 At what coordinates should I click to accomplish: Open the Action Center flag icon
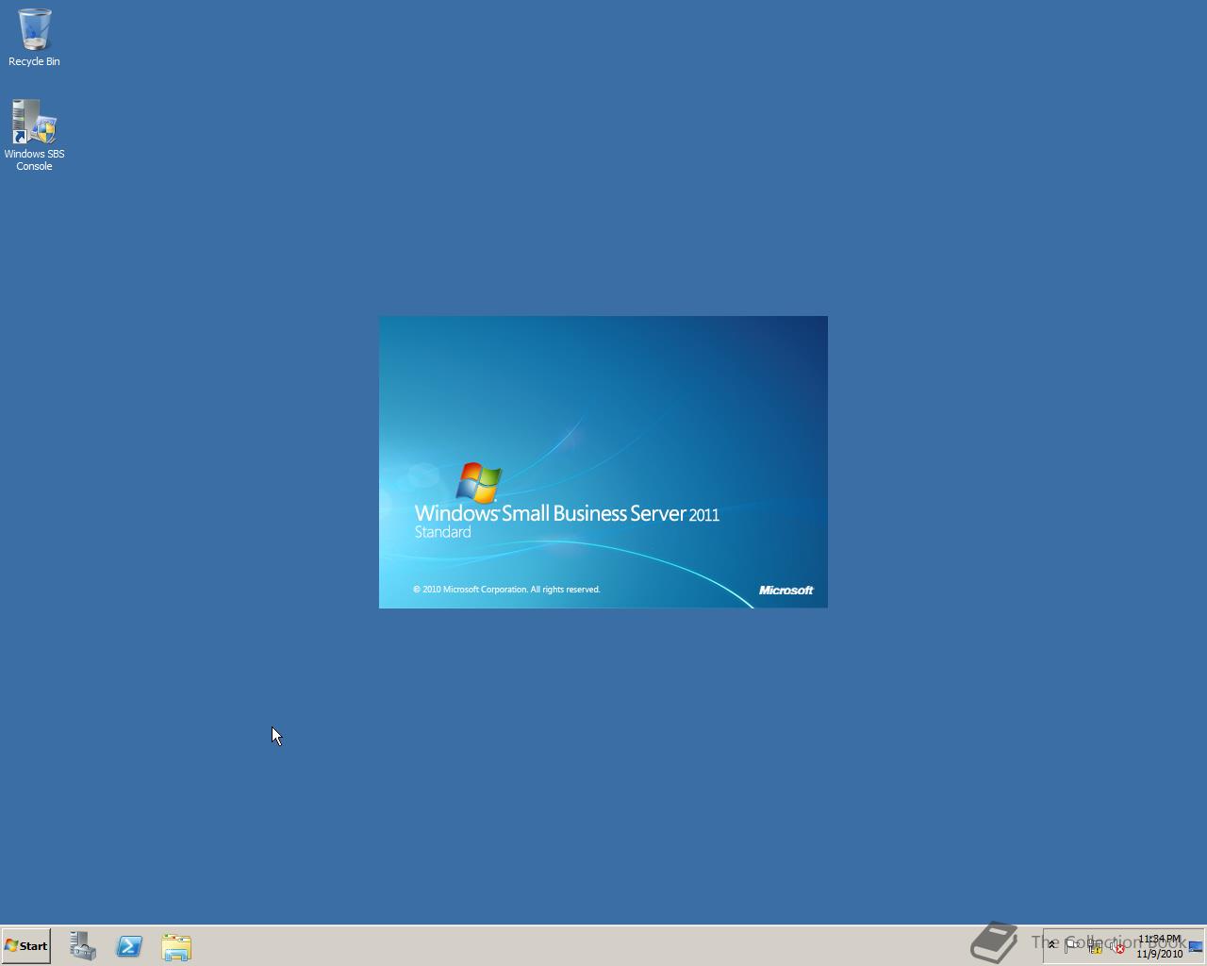point(1073,946)
